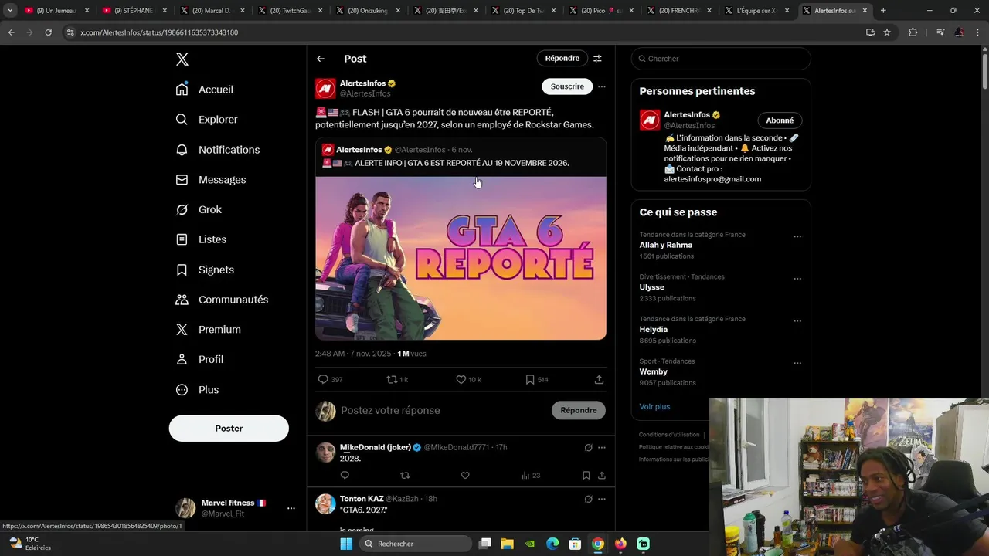Open Signets bookmarks page
This screenshot has width=989, height=556.
[205, 270]
